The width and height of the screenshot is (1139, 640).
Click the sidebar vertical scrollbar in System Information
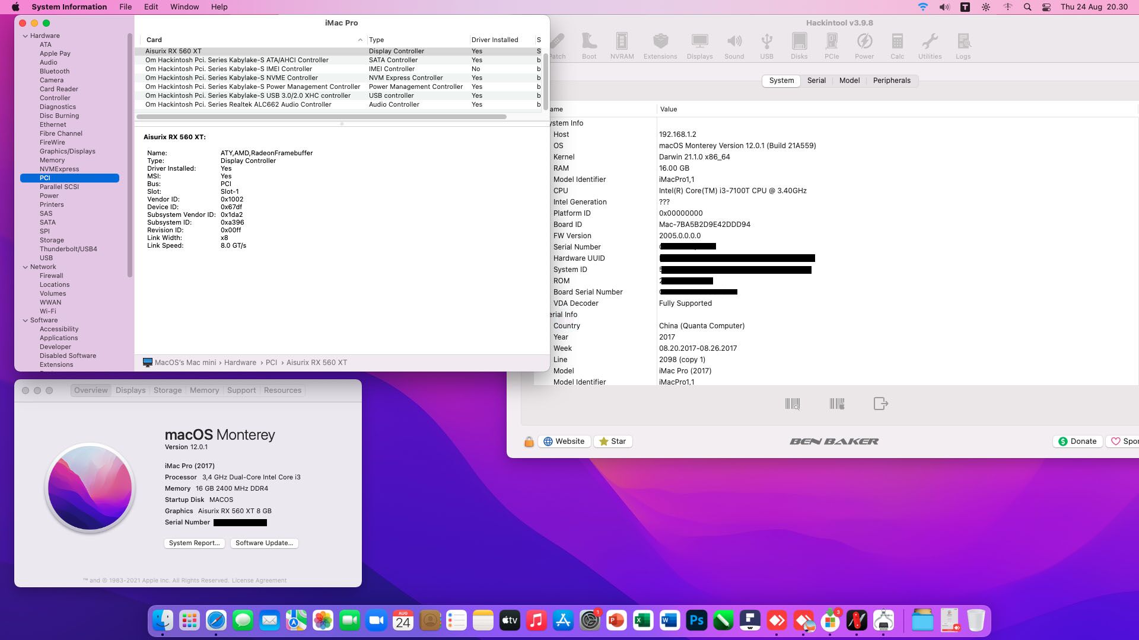point(129,155)
